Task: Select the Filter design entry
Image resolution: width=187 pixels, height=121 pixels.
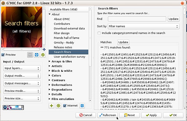Action: (x=62, y=33)
